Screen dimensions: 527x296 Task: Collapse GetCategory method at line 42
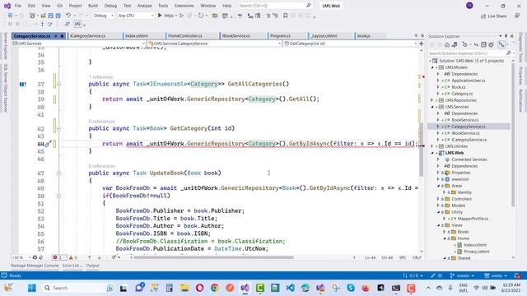point(58,128)
